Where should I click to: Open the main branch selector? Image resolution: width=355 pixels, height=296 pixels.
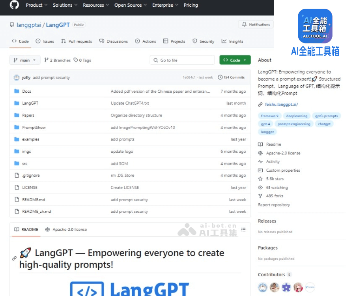[25, 60]
